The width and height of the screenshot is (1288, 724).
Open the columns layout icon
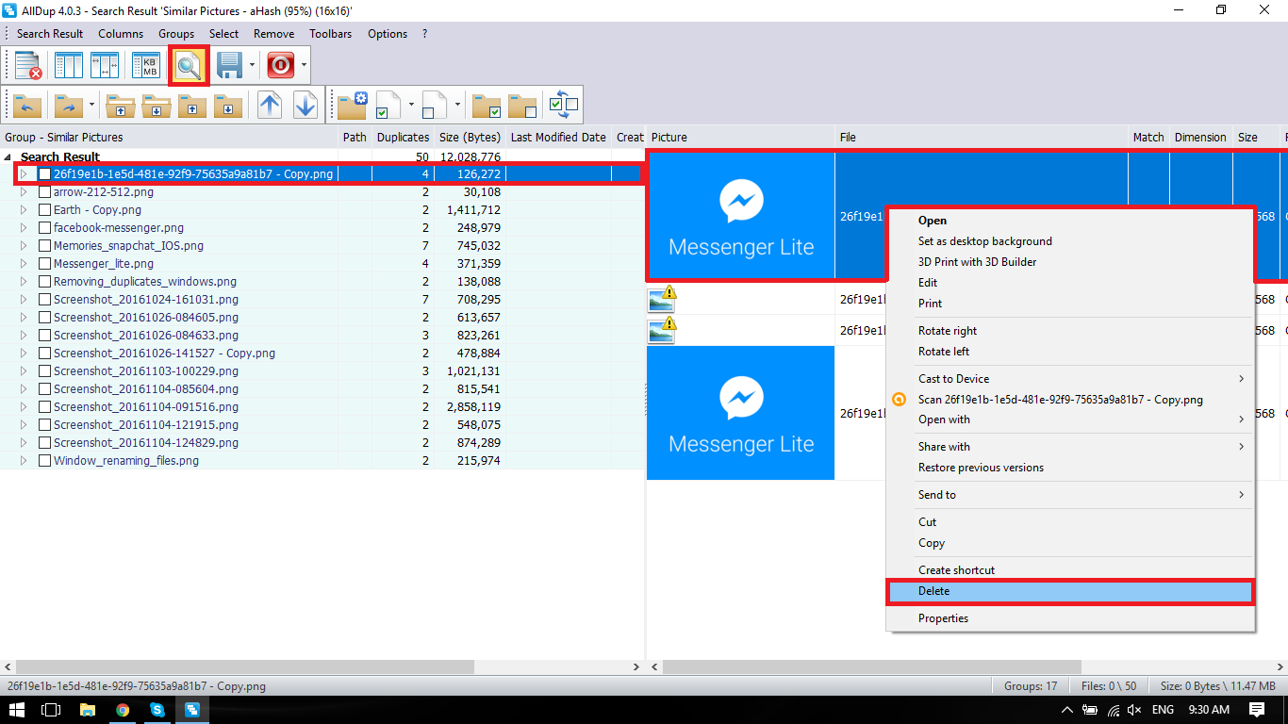tap(69, 65)
